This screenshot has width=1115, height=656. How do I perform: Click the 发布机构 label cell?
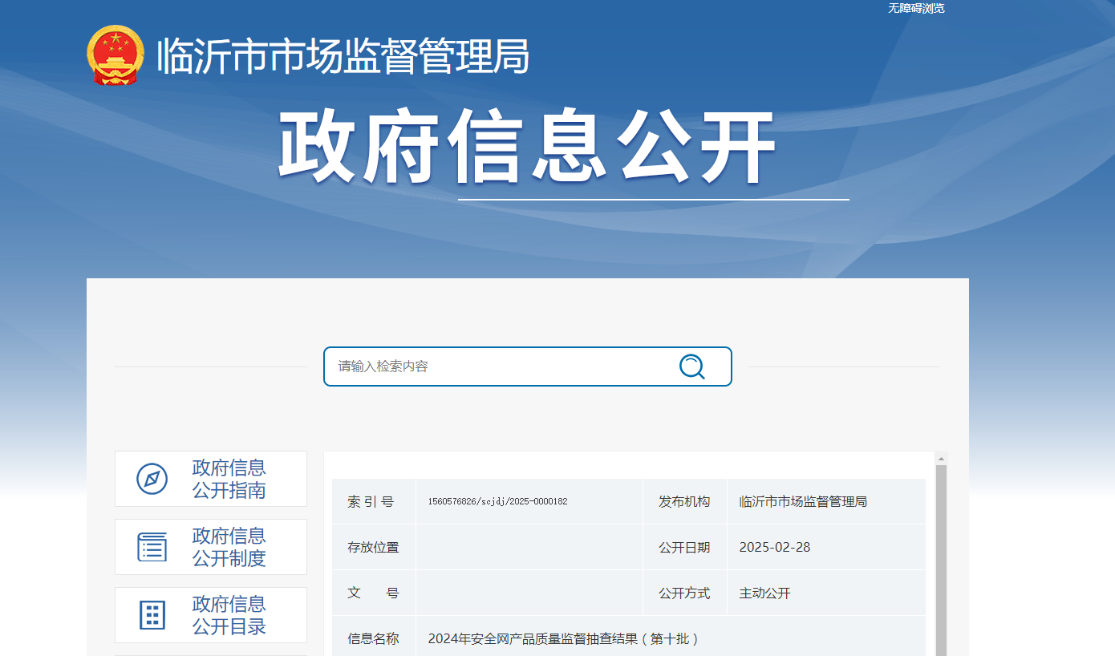[x=685, y=502]
